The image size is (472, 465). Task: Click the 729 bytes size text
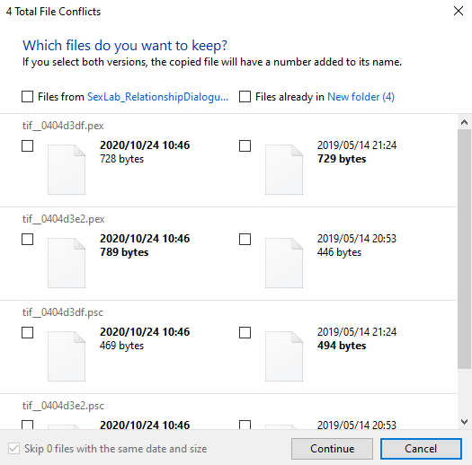click(x=342, y=159)
